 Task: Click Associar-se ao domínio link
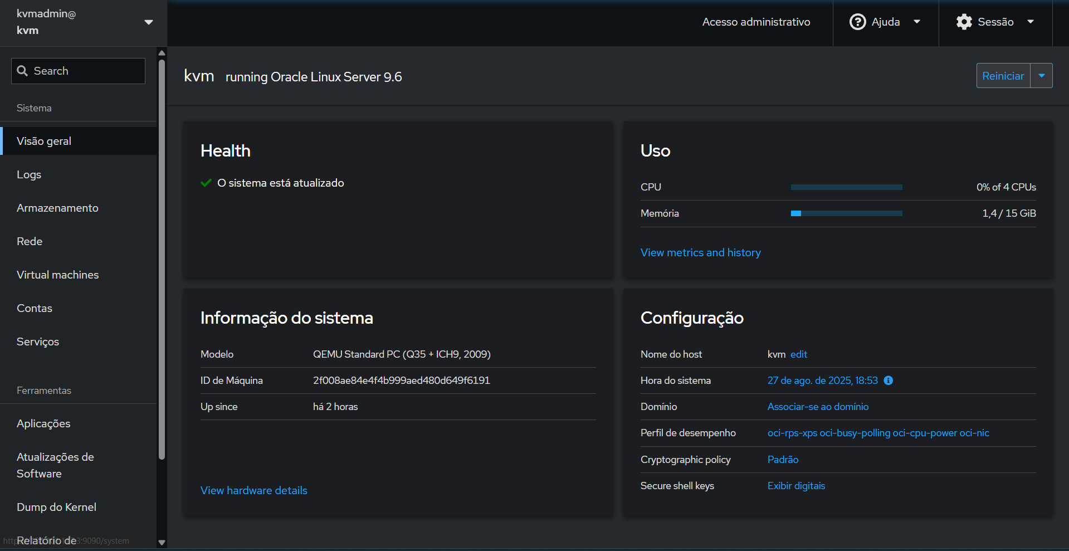pyautogui.click(x=818, y=407)
